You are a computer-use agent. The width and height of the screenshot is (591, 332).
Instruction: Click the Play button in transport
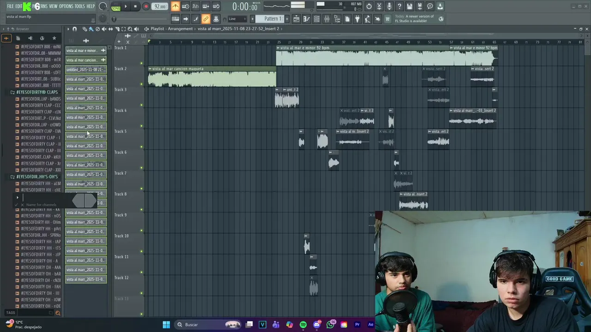point(126,6)
